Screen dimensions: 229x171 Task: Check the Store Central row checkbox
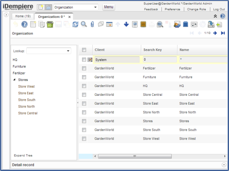click(x=84, y=95)
